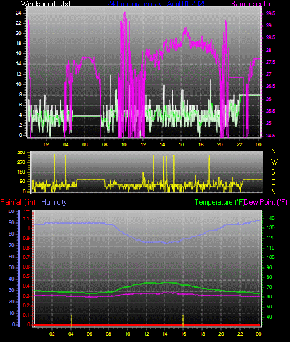
Task: Click the 25.5 barometer scale value
Action: tap(270, 111)
